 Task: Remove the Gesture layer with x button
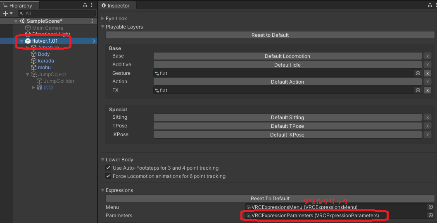(427, 73)
